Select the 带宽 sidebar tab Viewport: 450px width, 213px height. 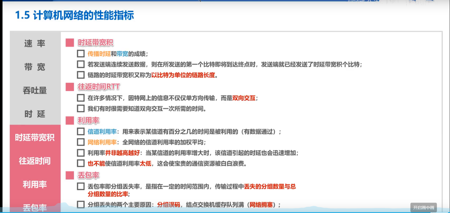point(35,67)
